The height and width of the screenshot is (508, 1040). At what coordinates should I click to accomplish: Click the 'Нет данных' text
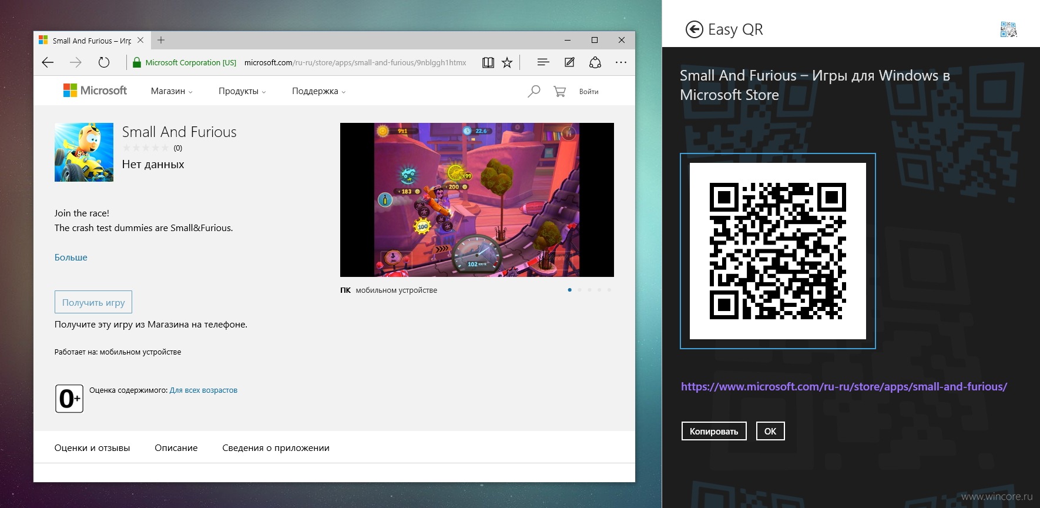[x=153, y=165]
